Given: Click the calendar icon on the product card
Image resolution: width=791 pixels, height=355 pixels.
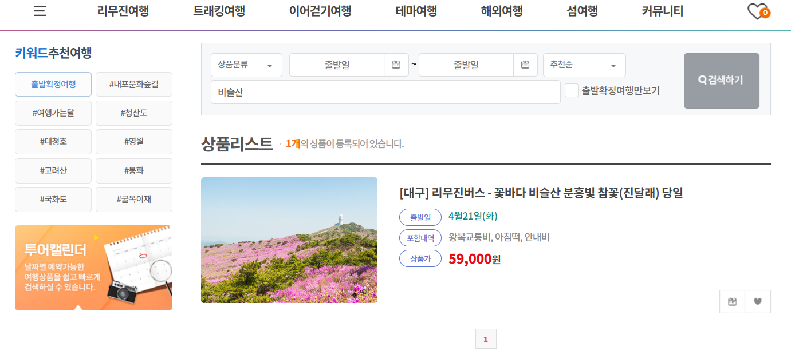Looking at the screenshot, I should click(x=731, y=301).
